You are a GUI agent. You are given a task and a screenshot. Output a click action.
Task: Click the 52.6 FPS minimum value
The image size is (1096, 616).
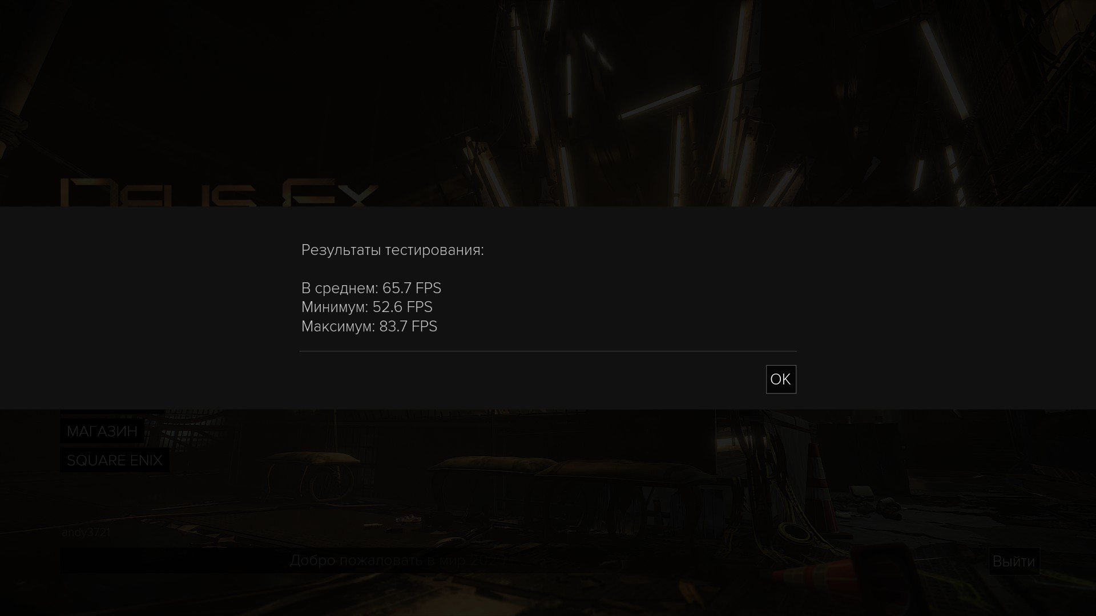coord(402,307)
